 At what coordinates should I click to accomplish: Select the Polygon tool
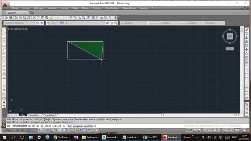[4, 42]
